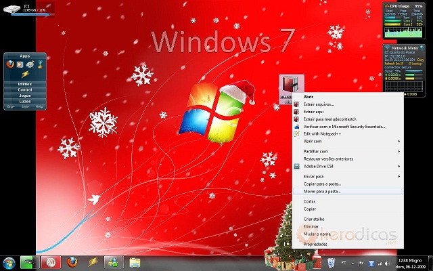Viewport: 433px width, 271px height.
Task: Click IP Lookup in Network Meter
Action: pos(415,64)
